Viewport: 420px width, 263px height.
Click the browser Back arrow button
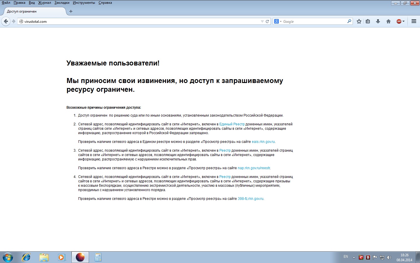tap(6, 21)
